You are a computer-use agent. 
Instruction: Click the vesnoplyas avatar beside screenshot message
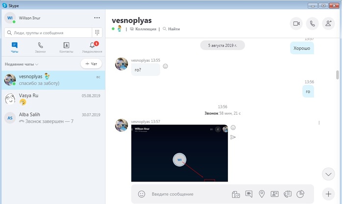[122, 126]
